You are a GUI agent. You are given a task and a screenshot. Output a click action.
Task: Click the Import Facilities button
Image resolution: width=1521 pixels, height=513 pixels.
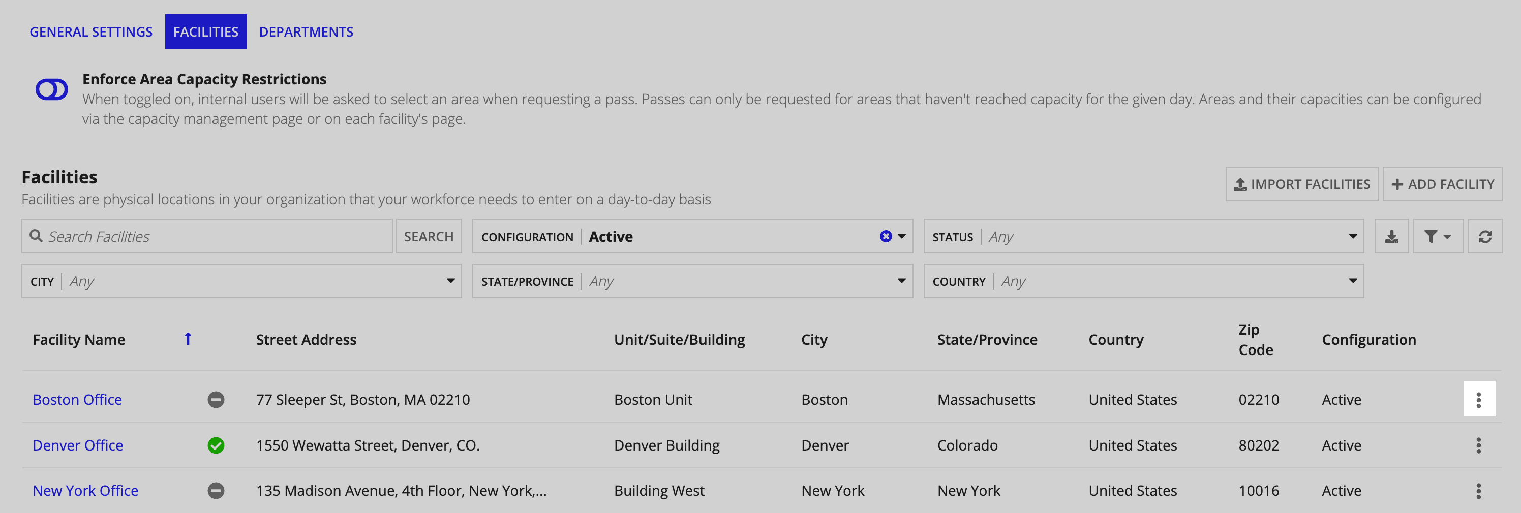point(1301,184)
